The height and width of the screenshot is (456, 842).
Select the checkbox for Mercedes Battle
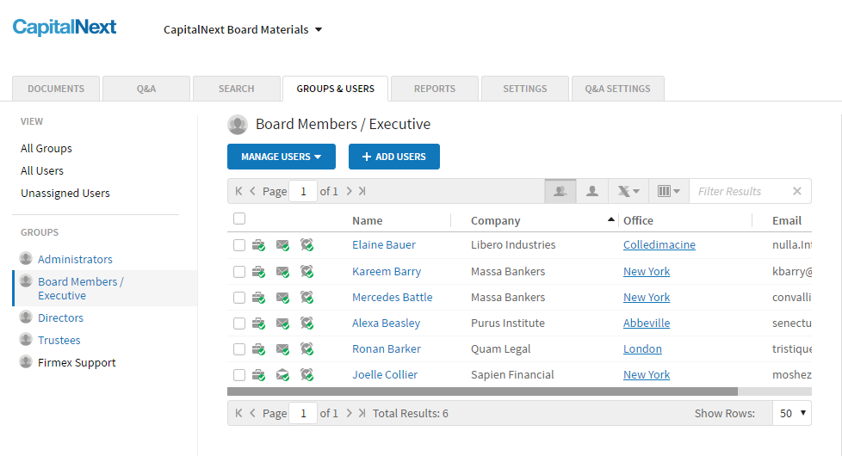(x=239, y=298)
